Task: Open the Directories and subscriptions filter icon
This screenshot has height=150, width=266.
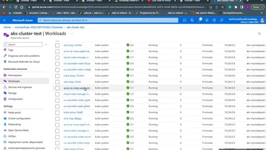Action: click(x=192, y=20)
